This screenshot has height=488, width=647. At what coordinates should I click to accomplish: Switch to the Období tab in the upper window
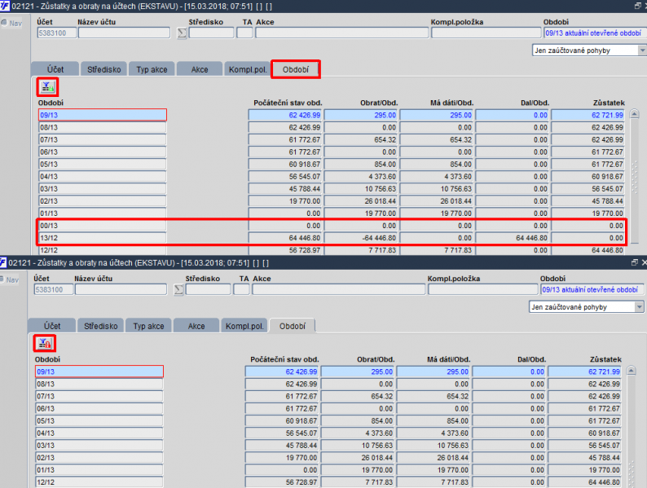(x=296, y=69)
